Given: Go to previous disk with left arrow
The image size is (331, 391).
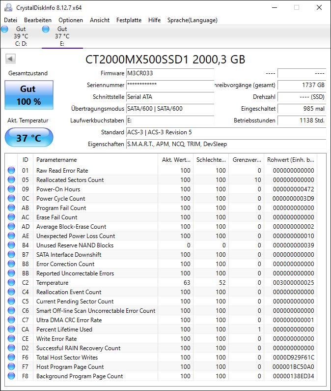Looking at the screenshot, I should click(x=10, y=59).
